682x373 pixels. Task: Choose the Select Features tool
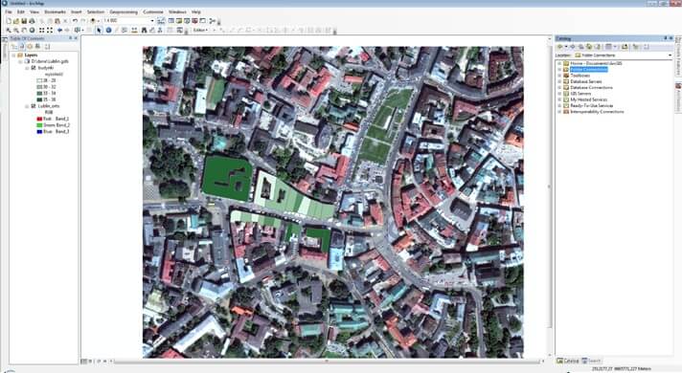tap(77, 30)
